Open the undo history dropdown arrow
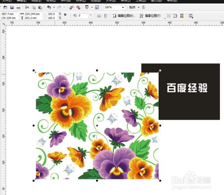 pyautogui.click(x=54, y=7)
